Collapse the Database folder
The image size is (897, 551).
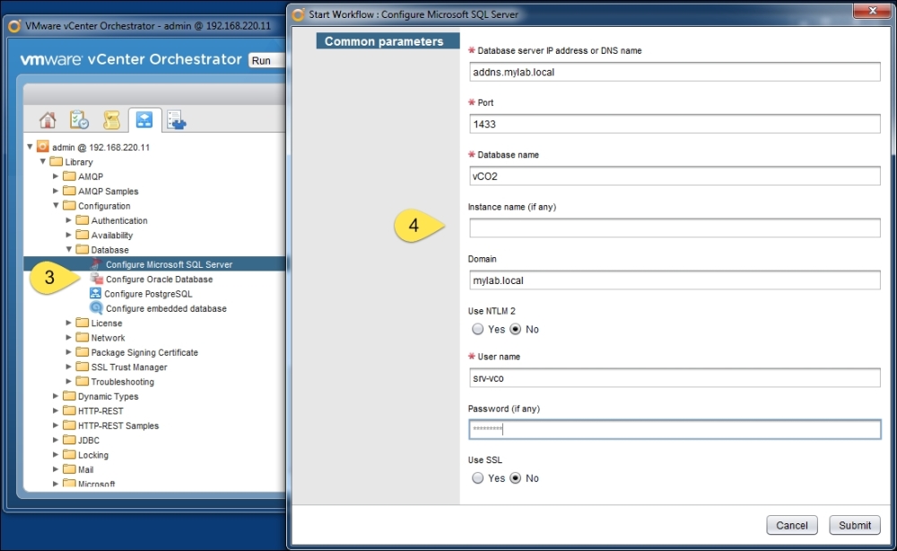[69, 250]
